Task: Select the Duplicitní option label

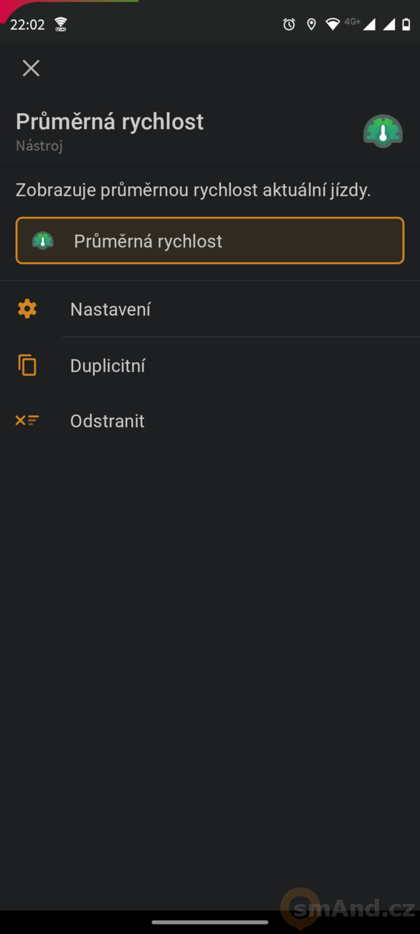Action: coord(108,366)
